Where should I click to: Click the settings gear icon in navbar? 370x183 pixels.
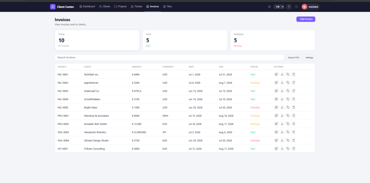[296, 7]
